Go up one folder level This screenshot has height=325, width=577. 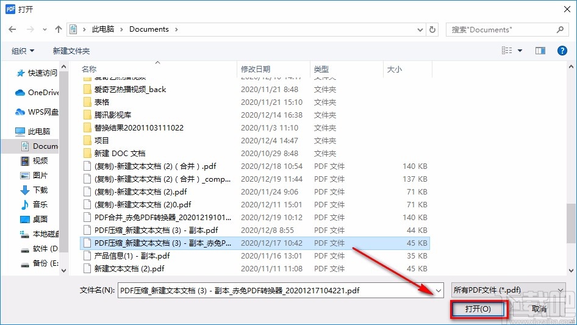point(58,29)
